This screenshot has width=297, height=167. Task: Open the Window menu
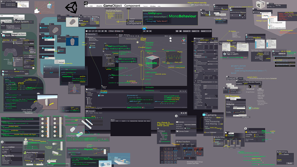(x=153, y=6)
